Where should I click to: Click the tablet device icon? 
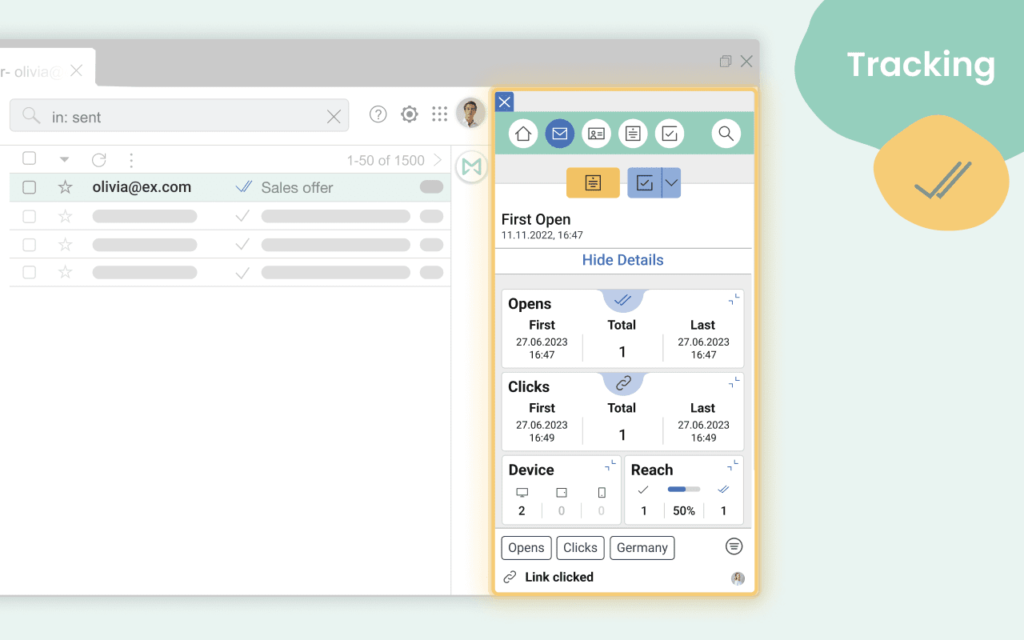coord(562,493)
